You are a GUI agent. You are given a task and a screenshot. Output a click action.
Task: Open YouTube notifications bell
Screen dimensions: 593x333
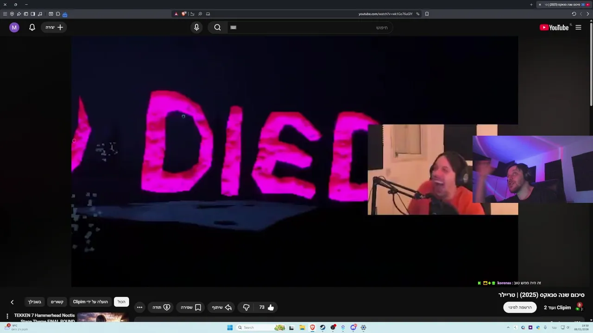(x=32, y=27)
